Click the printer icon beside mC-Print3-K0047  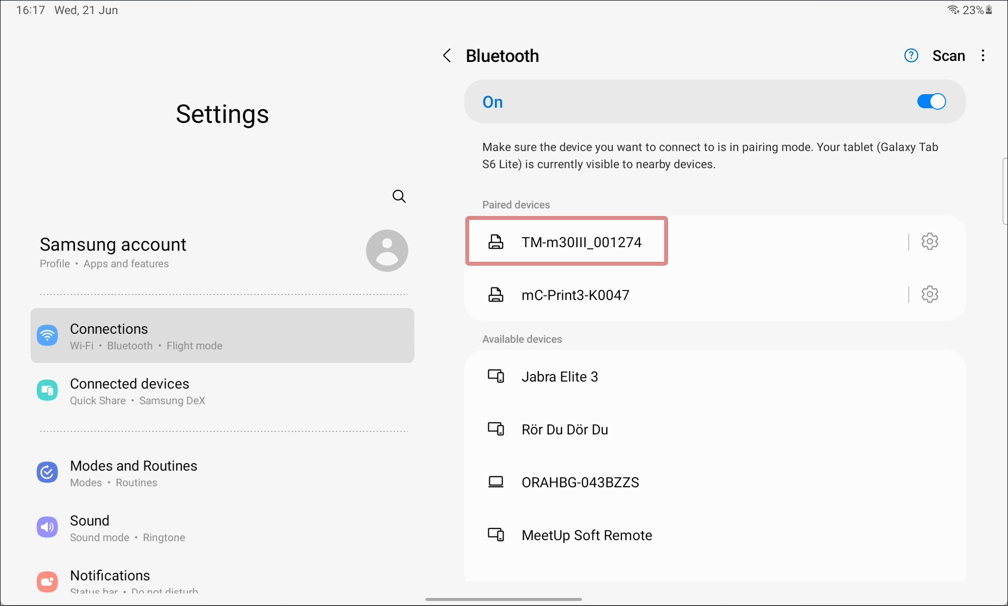coord(496,295)
